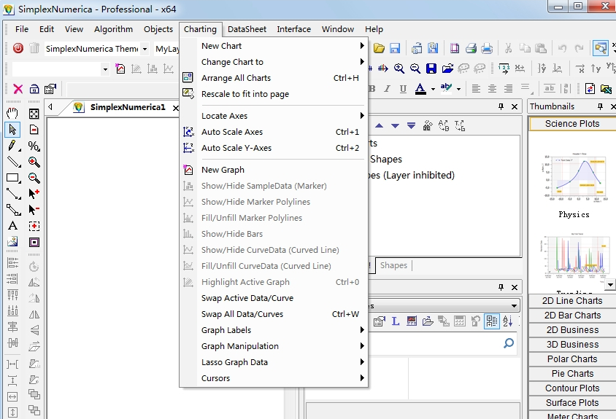Choose Swap Active Data/Curve
This screenshot has width=616, height=419.
click(x=274, y=298)
